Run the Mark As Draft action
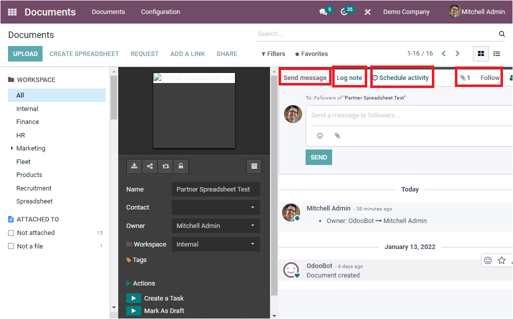This screenshot has width=513, height=319. point(133,310)
